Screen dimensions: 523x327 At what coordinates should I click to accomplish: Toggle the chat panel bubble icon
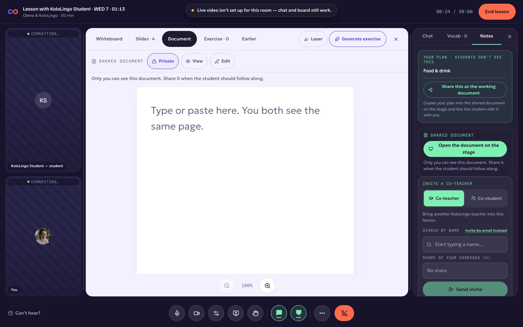tap(279, 313)
